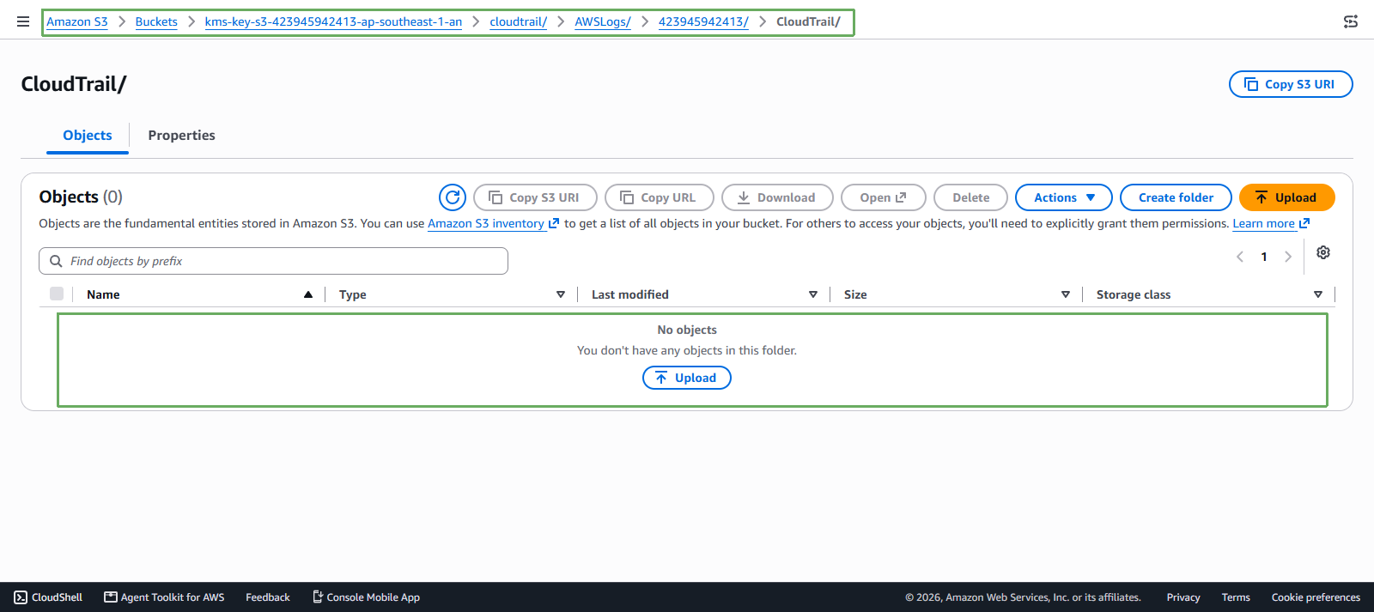Open the hamburger navigation menu
Screen dimensions: 1374x612
[23, 21]
